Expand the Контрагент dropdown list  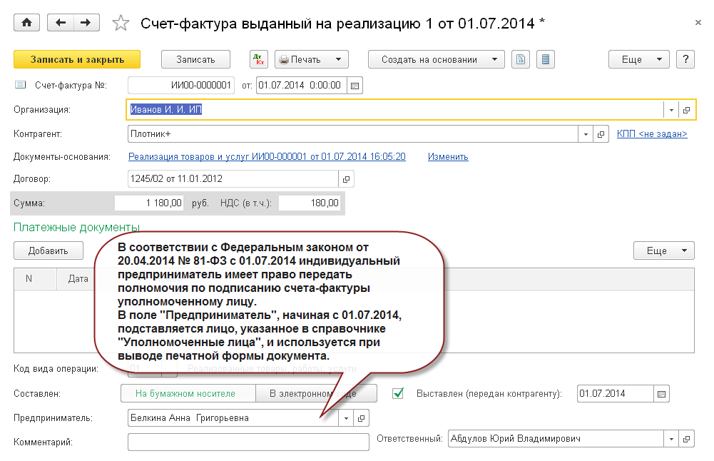pyautogui.click(x=586, y=134)
